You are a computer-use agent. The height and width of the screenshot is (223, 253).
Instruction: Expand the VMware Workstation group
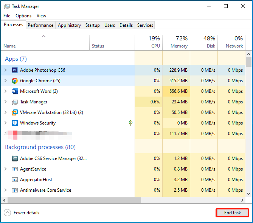click(6, 112)
